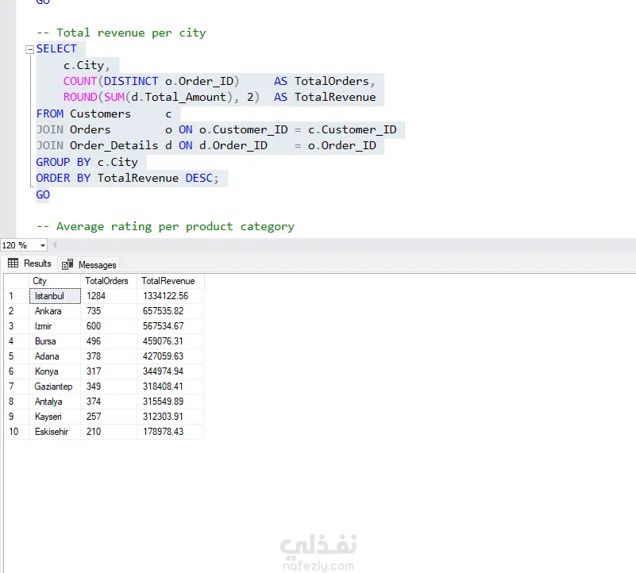Select the Izmir city cell
The image size is (636, 573).
pos(55,326)
